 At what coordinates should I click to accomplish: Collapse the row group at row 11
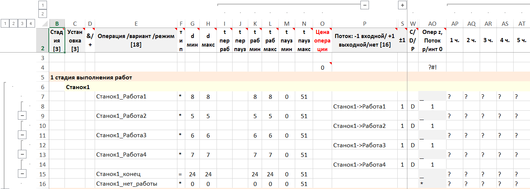(x=22, y=135)
